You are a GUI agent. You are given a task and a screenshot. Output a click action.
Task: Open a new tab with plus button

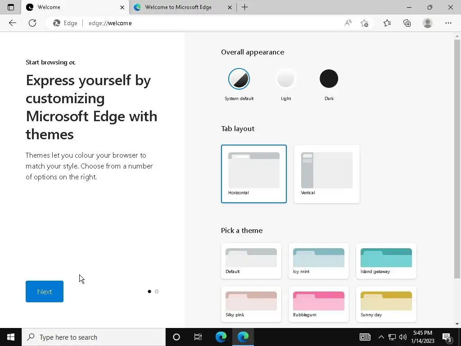pyautogui.click(x=244, y=7)
